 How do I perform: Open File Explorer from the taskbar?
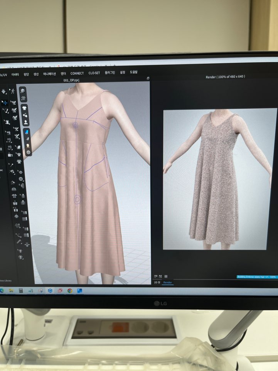11,290
